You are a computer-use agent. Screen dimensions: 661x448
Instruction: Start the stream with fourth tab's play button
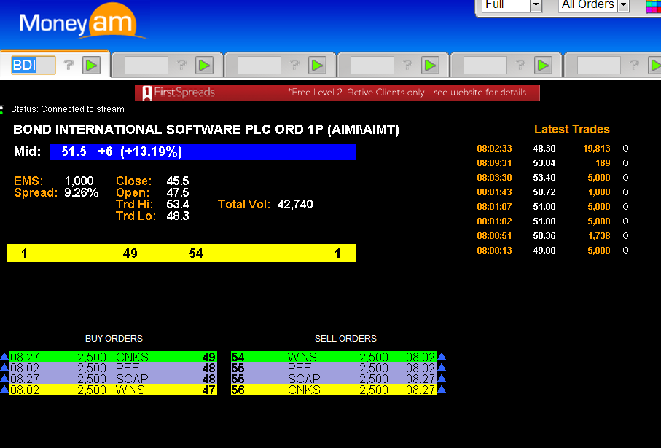click(x=430, y=66)
